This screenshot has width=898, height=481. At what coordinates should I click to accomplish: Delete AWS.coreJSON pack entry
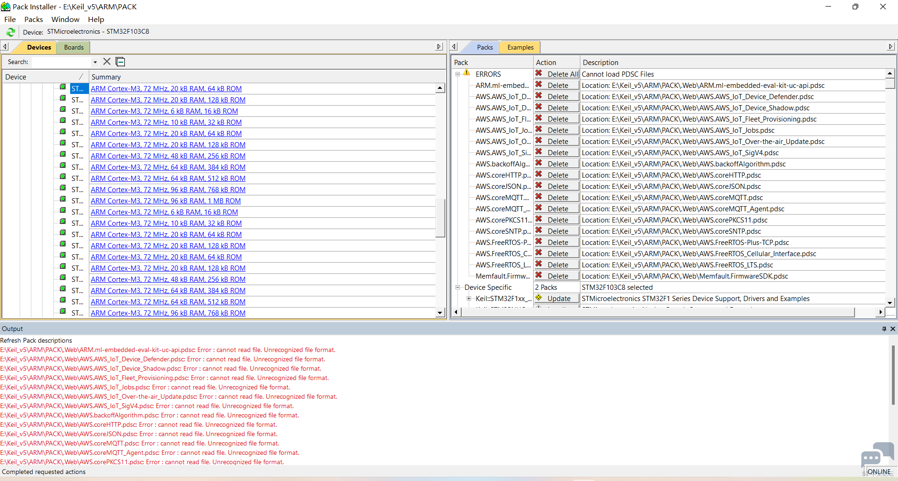pos(557,186)
